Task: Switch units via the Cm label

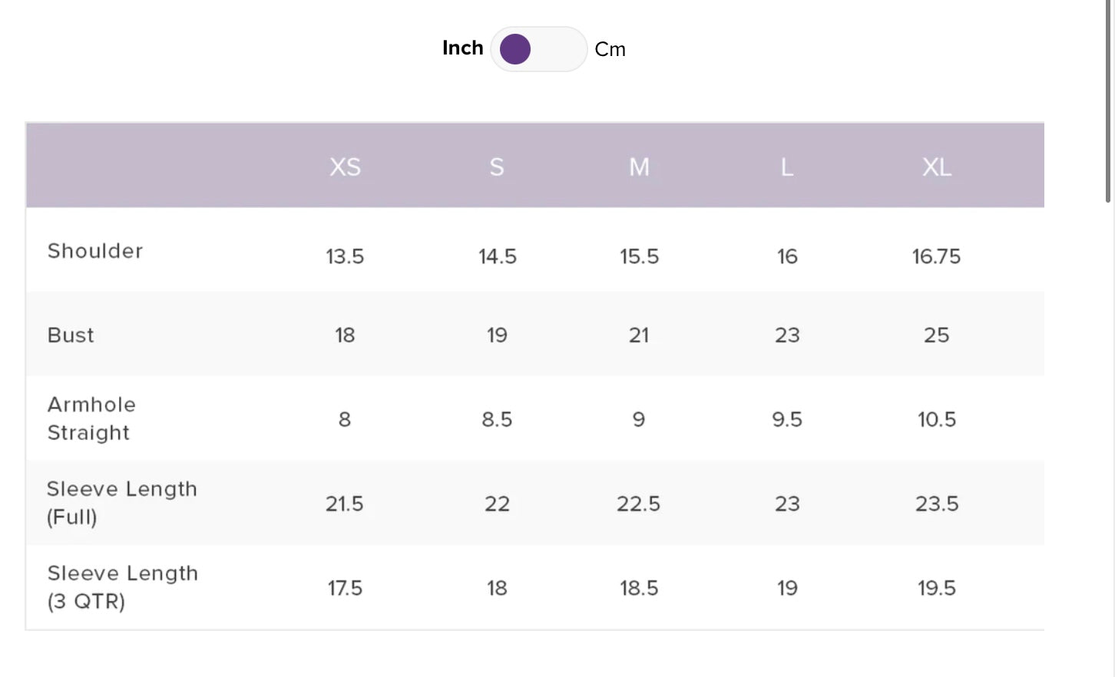Action: coord(610,50)
